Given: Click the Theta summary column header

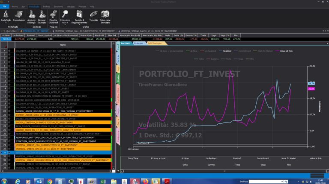Looking at the screenshot, I should pyautogui.click(x=203, y=35).
